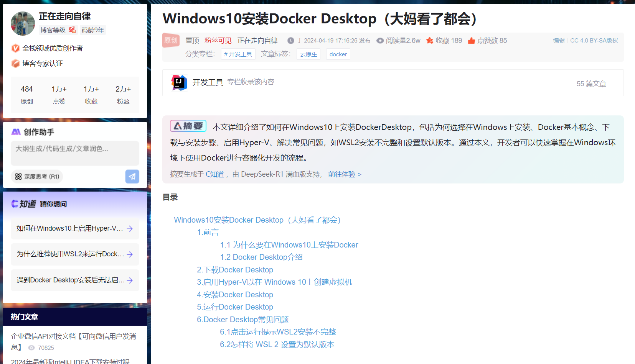Select the 原创 tag on the article

pyautogui.click(x=171, y=40)
